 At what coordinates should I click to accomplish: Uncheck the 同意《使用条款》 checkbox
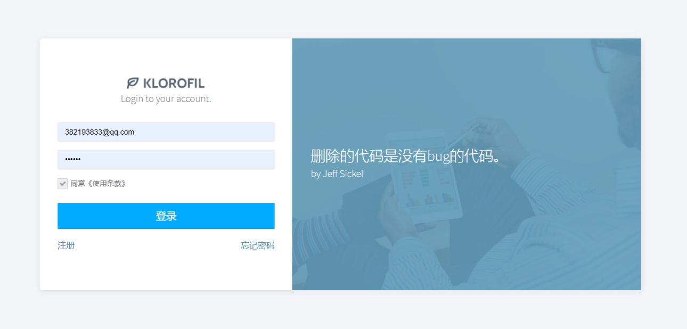62,184
